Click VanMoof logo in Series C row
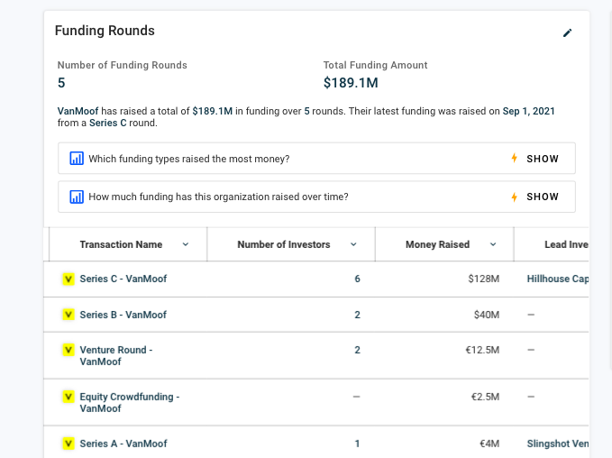The image size is (612, 458). tap(69, 279)
